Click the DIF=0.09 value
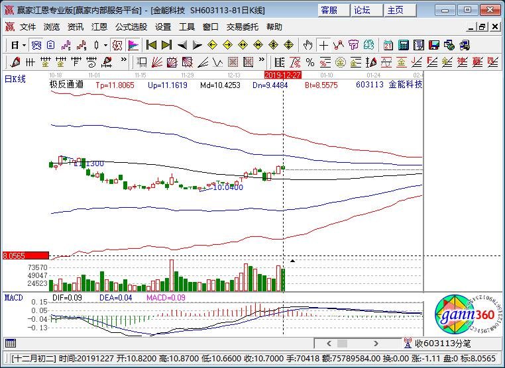 pos(67,298)
